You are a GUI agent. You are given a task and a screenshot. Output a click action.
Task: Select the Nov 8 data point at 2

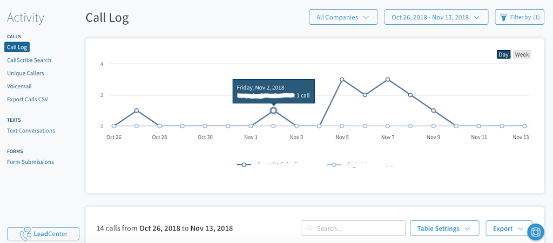pos(410,95)
